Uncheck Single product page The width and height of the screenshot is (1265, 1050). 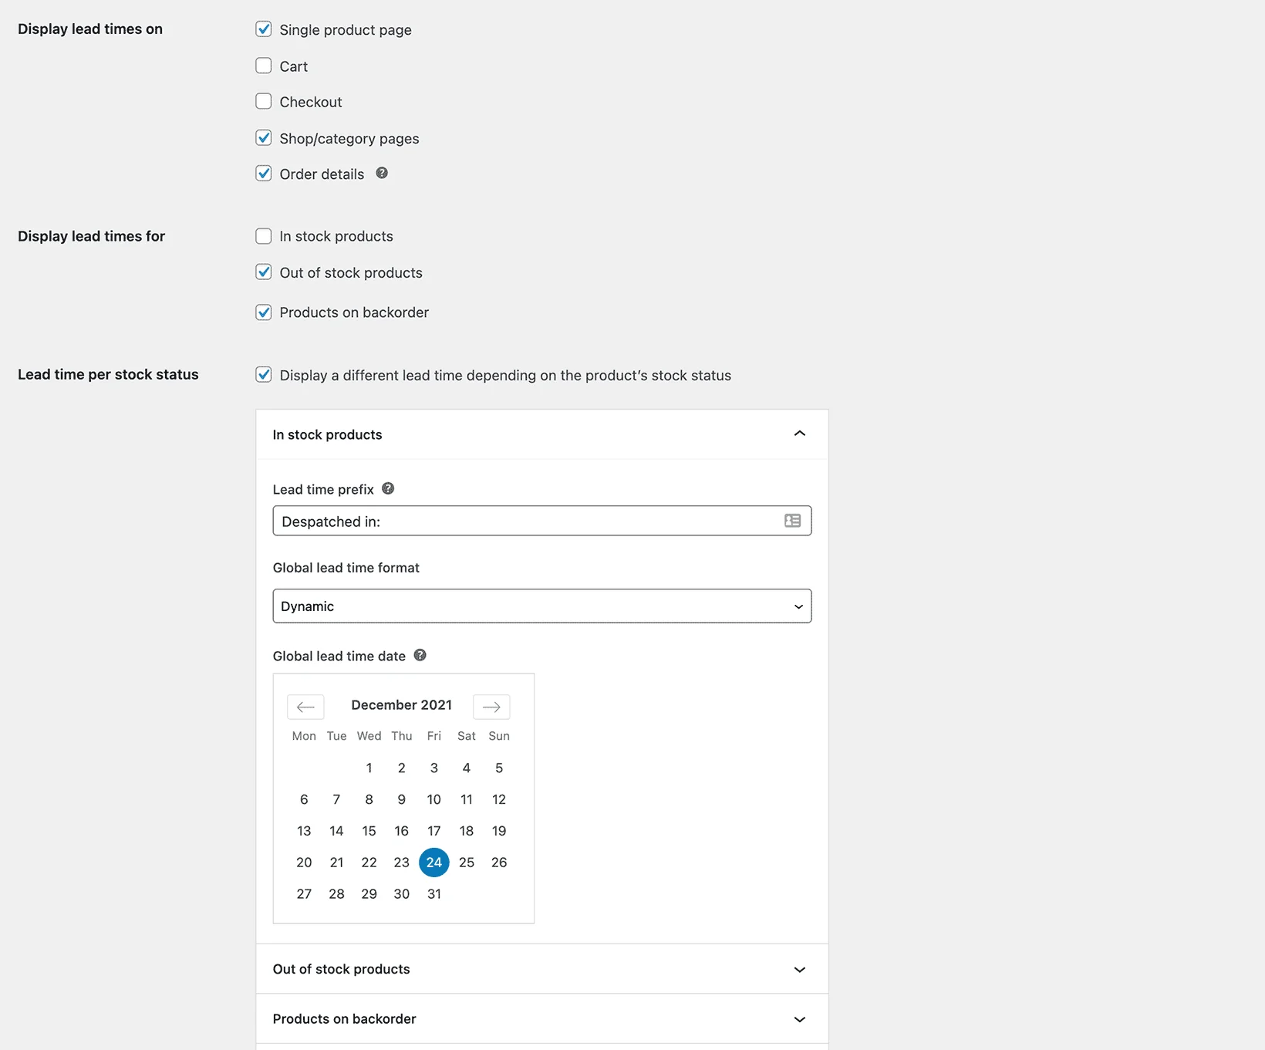263,29
